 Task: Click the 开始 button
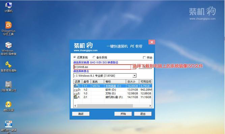[123, 114]
